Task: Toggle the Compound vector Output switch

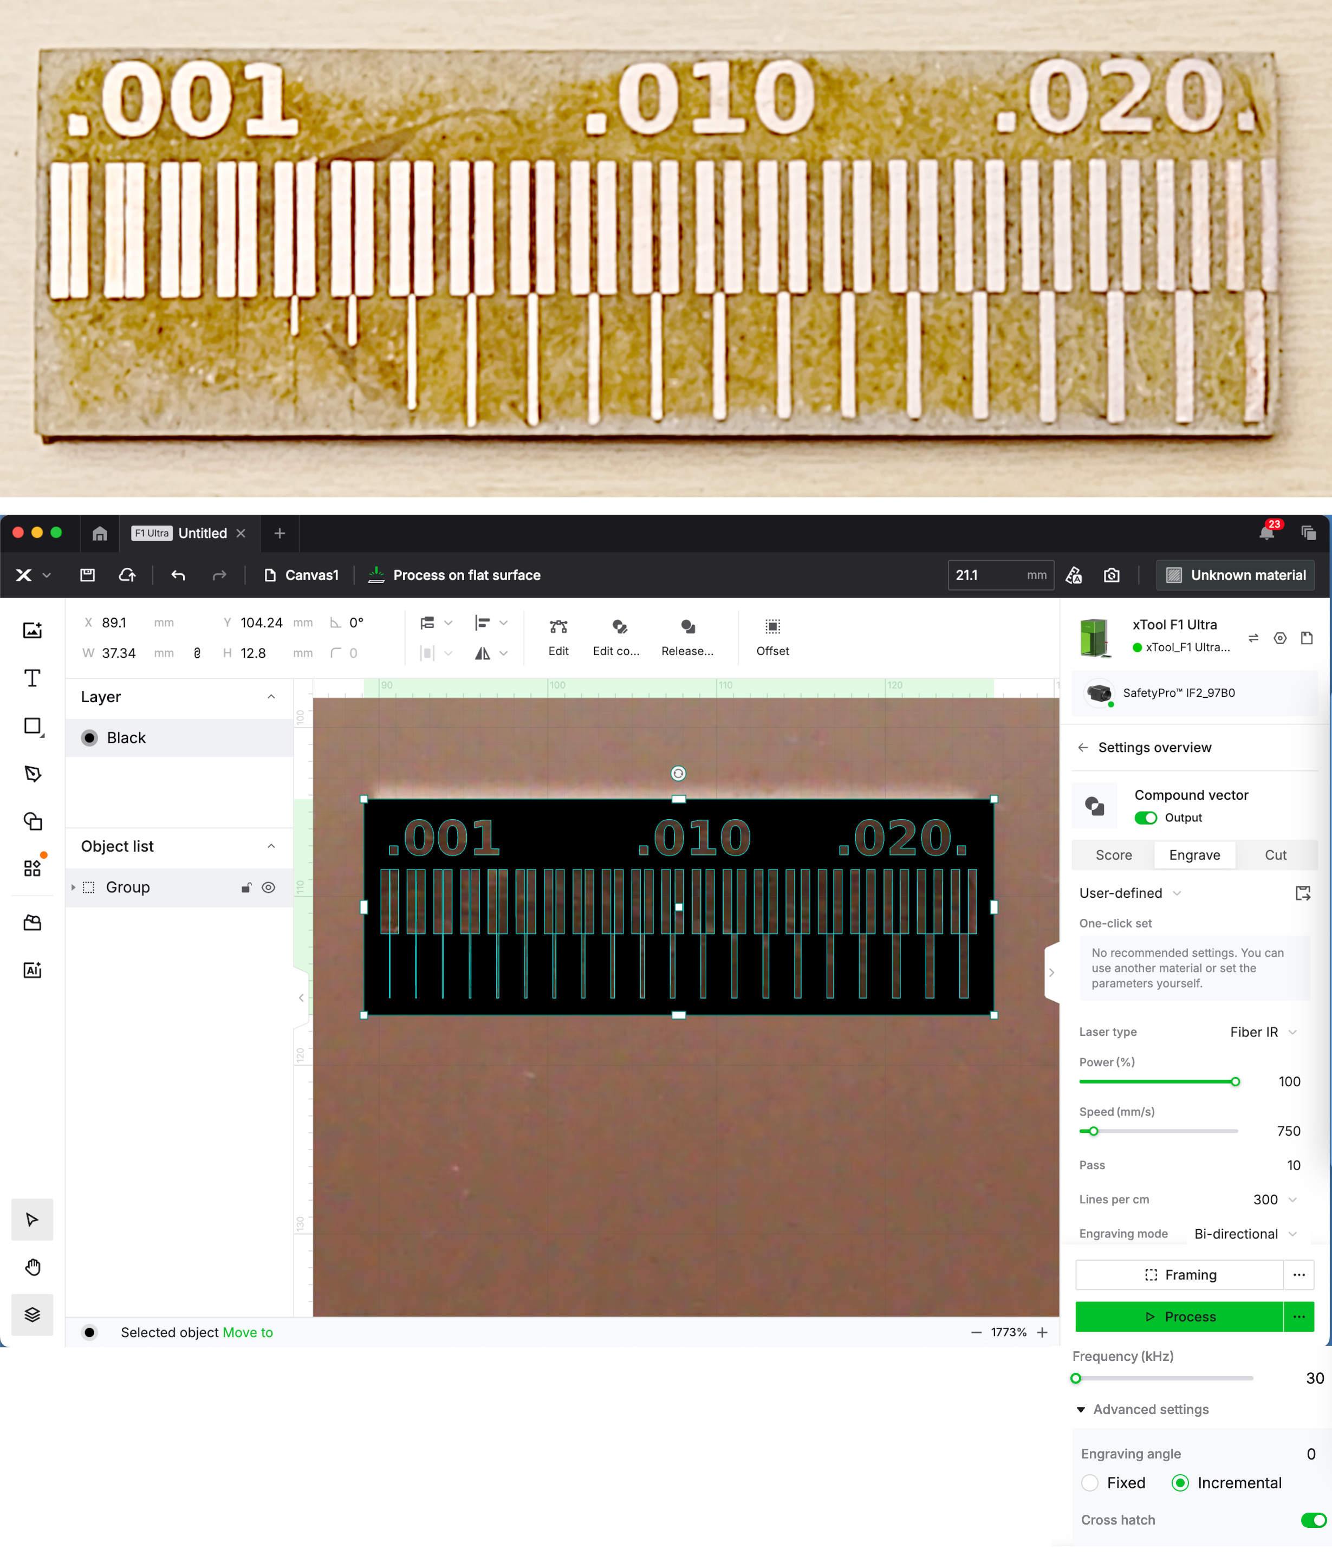Action: (x=1145, y=818)
